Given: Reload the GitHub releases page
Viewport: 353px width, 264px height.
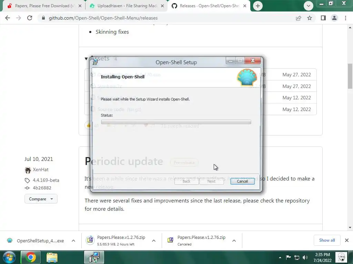Looking at the screenshot, I should (x=30, y=18).
